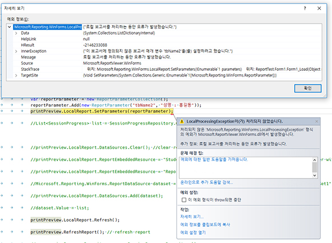
Task: Click the warning icon in exception popup
Action: coord(181,121)
